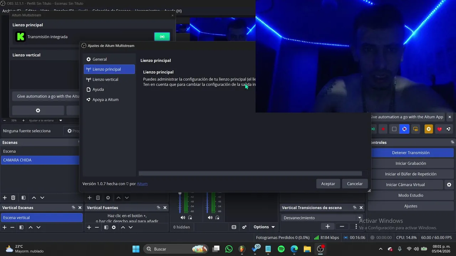The height and width of the screenshot is (256, 456).
Task: Open the Desvanecimiento transition dropdown
Action: coord(322,218)
